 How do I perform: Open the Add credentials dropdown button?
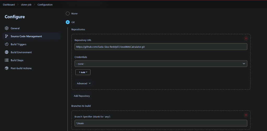coord(83,72)
